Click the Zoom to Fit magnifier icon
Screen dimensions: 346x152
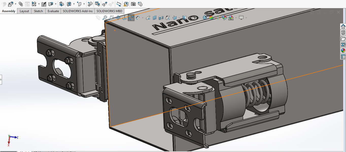tap(105, 18)
